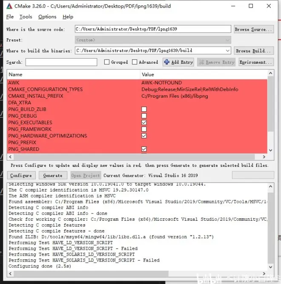Click the source code path field
The height and width of the screenshot is (284, 281).
click(x=153, y=29)
